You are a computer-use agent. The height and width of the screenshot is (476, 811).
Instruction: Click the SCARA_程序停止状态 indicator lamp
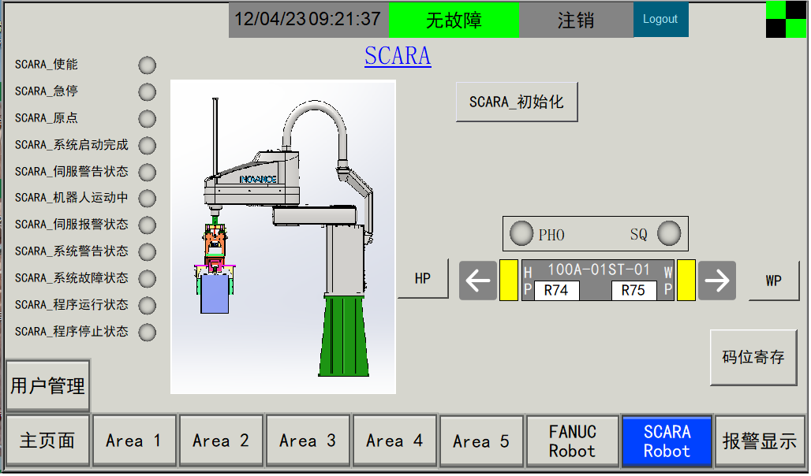pos(148,333)
